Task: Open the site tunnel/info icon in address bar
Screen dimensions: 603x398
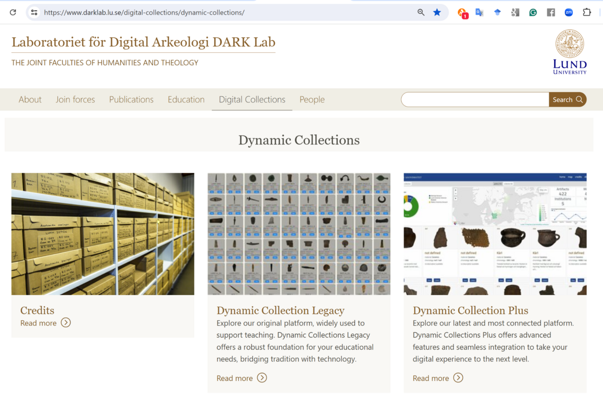Action: point(34,12)
